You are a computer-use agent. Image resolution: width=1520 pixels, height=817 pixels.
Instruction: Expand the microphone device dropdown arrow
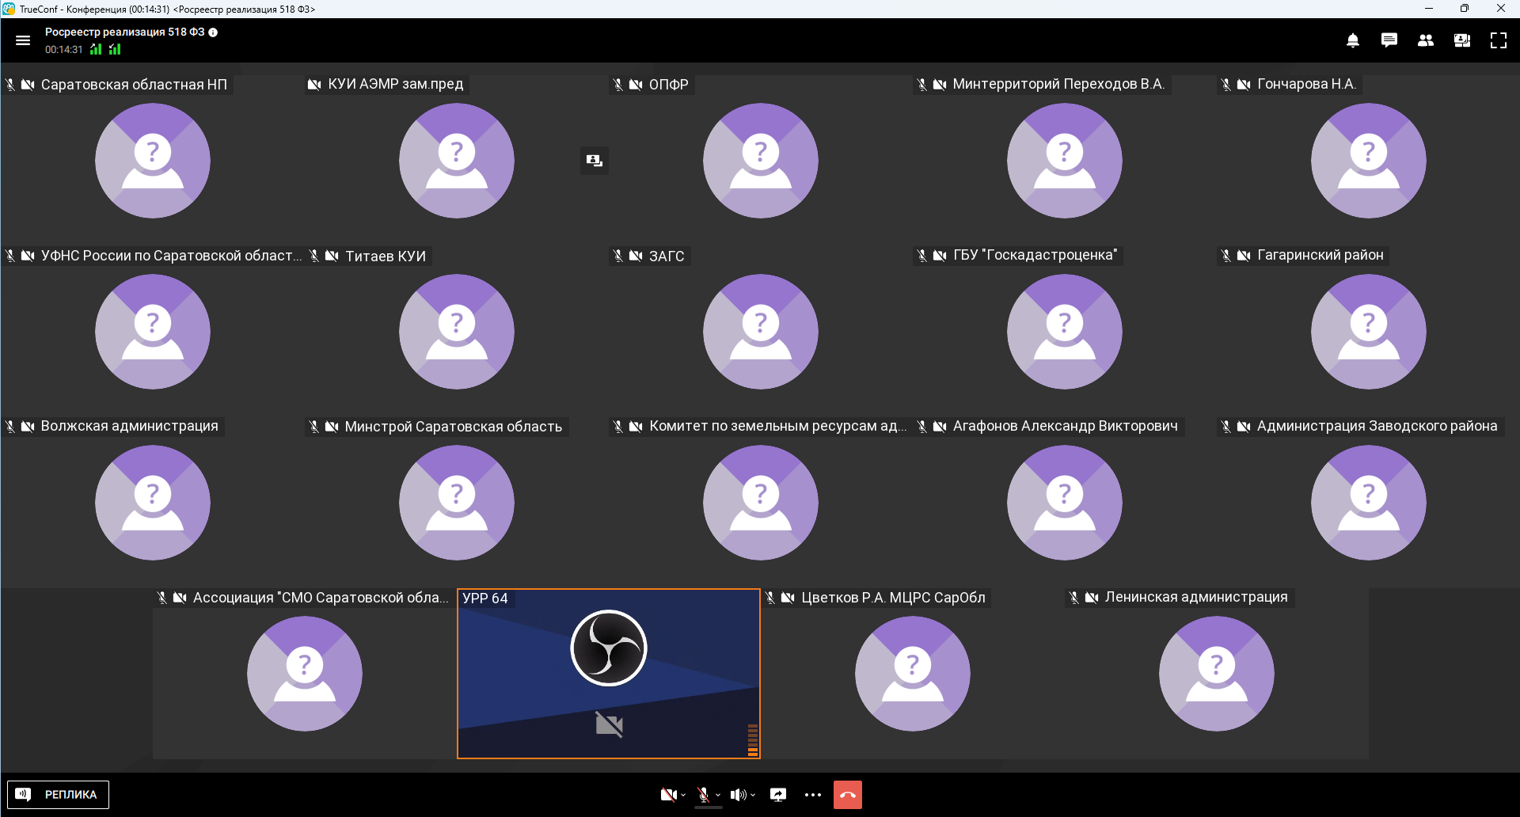pos(718,795)
